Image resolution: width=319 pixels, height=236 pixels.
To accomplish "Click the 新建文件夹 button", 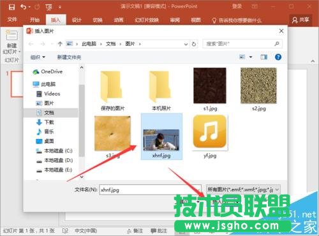I will (x=69, y=57).
